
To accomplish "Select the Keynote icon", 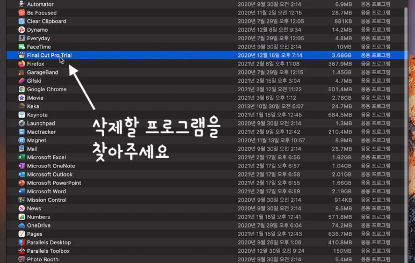I will click(21, 115).
